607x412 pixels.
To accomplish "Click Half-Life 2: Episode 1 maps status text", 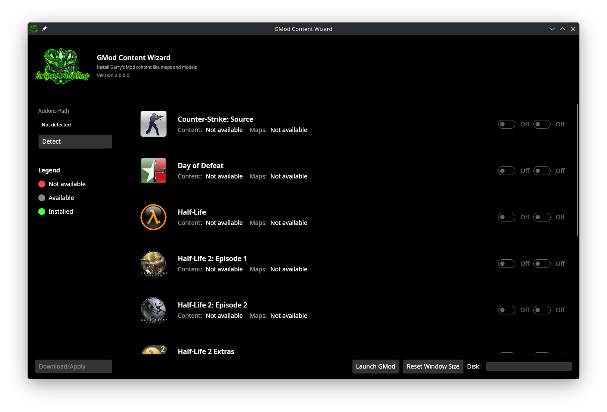I will pos(289,269).
